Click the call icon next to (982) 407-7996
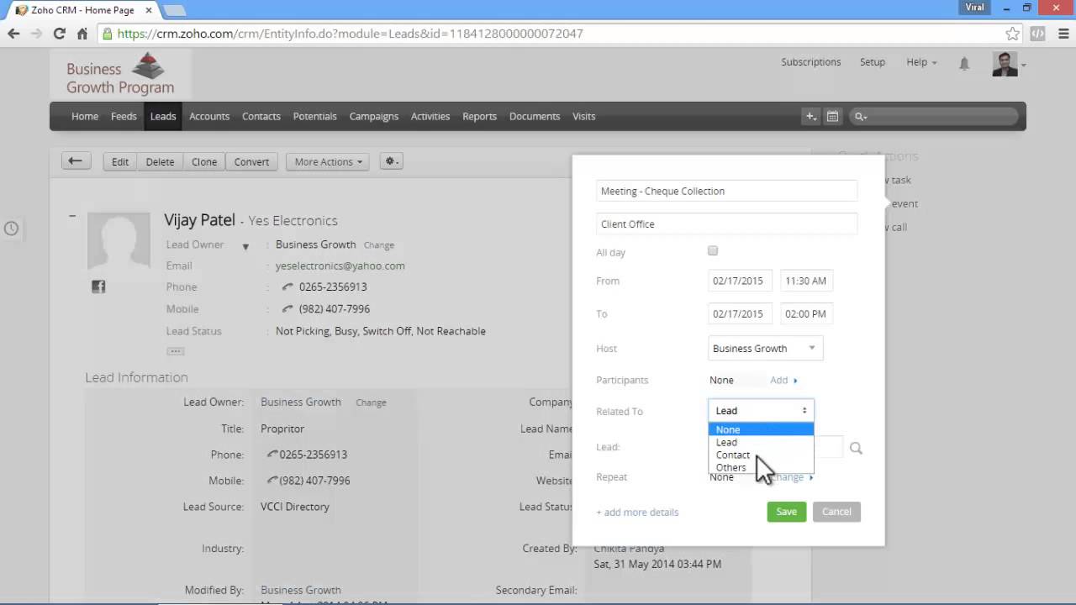Image resolution: width=1076 pixels, height=605 pixels. [287, 309]
